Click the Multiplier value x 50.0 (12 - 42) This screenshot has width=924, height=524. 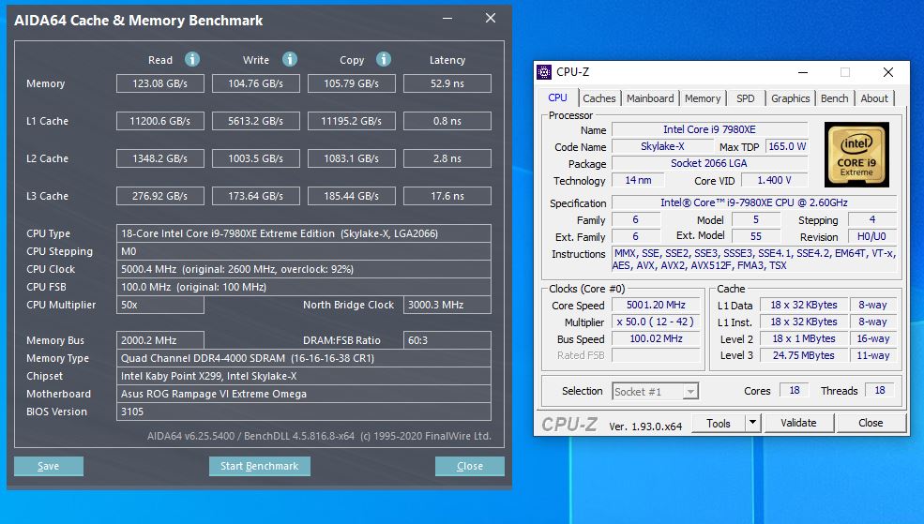point(656,322)
